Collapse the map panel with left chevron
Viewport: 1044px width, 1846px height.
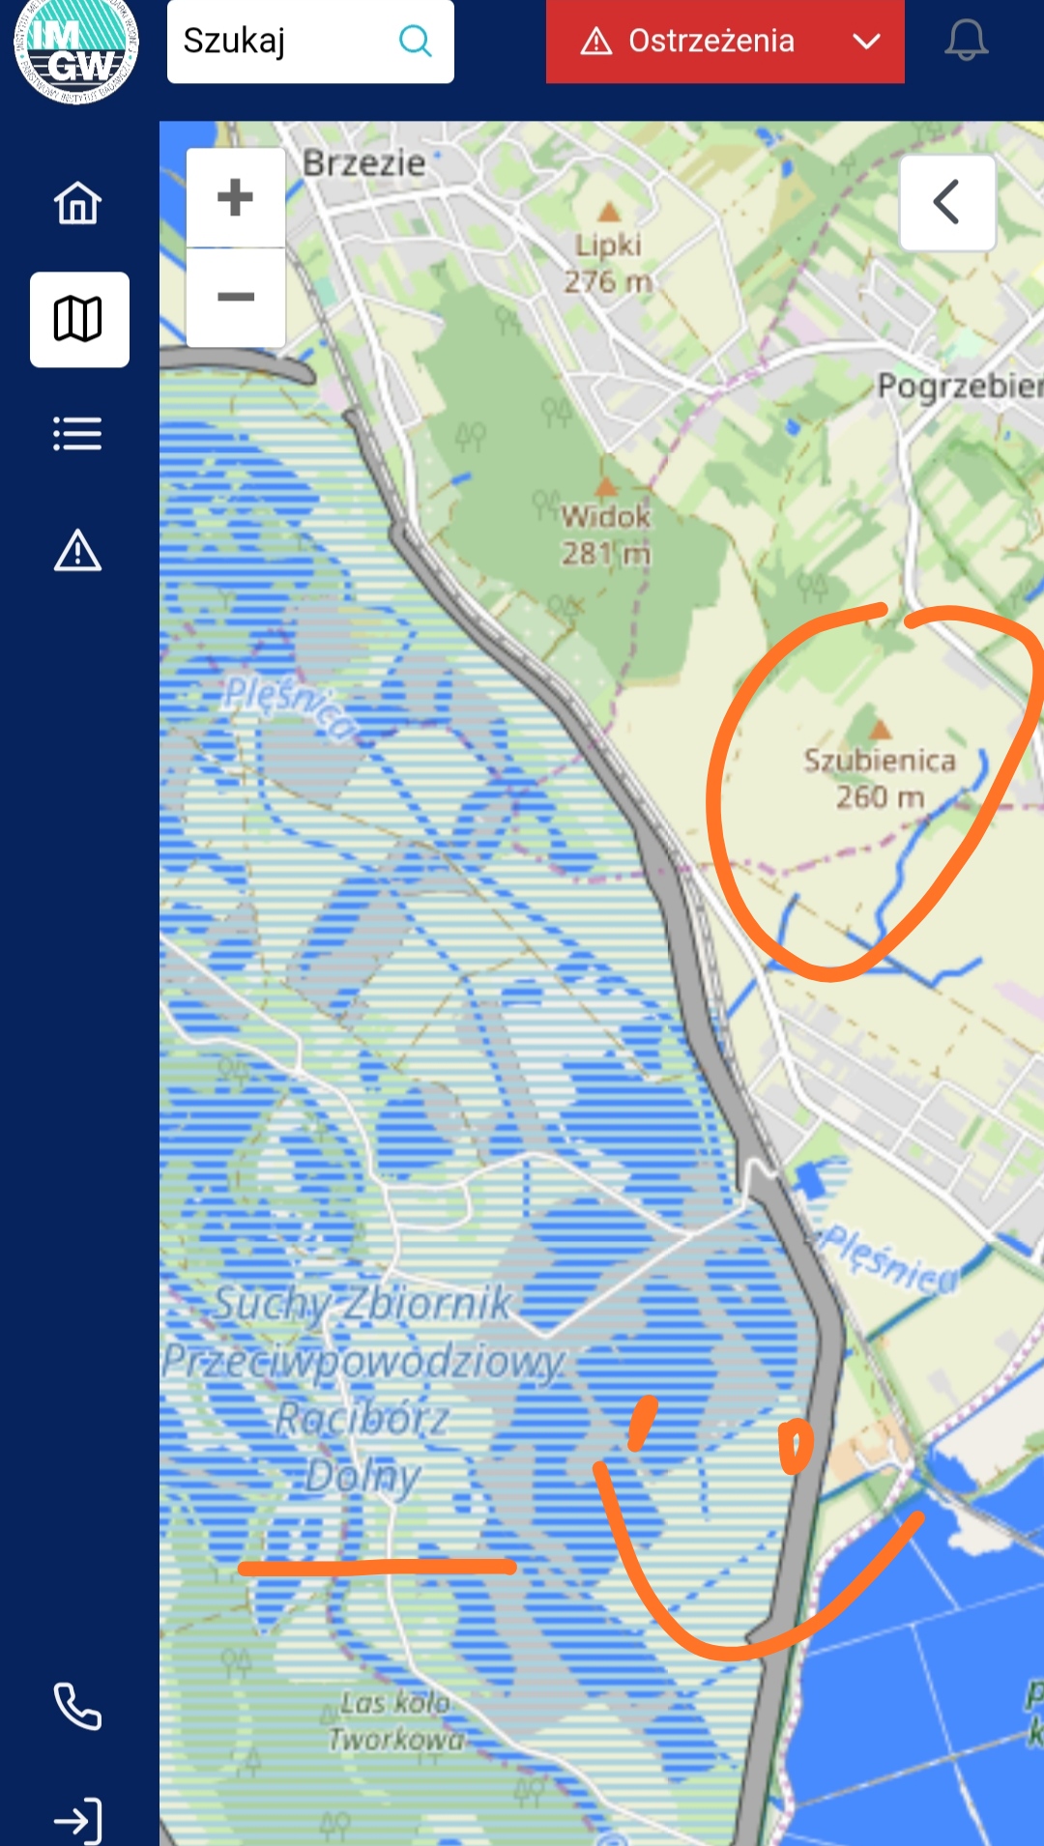coord(947,202)
